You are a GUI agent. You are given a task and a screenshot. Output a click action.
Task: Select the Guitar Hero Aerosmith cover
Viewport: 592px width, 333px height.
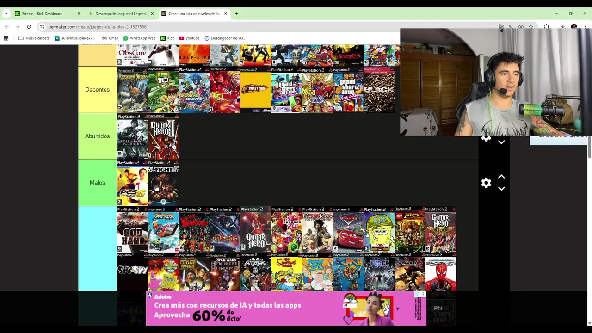click(441, 229)
